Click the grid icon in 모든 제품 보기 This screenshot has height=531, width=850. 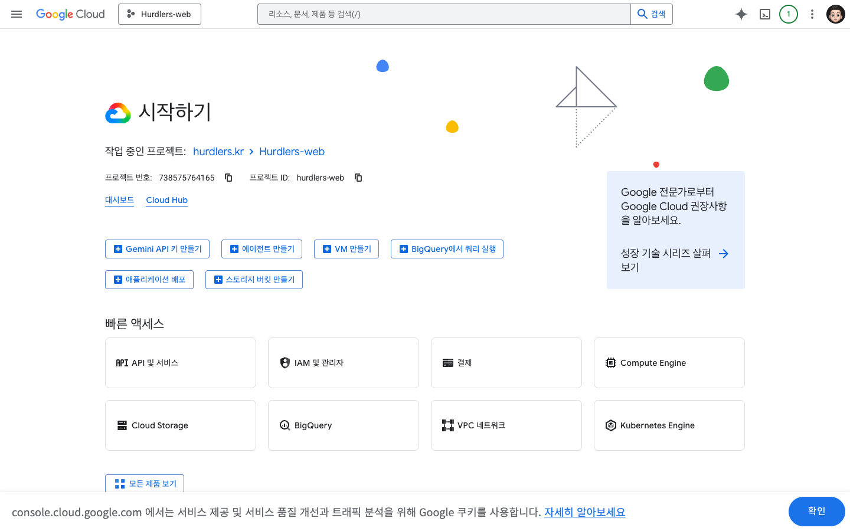120,484
